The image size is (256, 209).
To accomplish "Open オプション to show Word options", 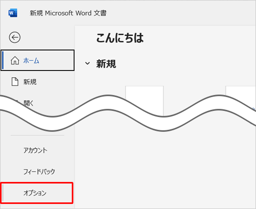I will pyautogui.click(x=37, y=193).
